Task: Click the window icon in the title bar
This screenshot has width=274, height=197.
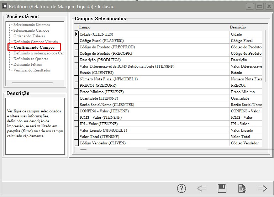Action: click(x=5, y=6)
